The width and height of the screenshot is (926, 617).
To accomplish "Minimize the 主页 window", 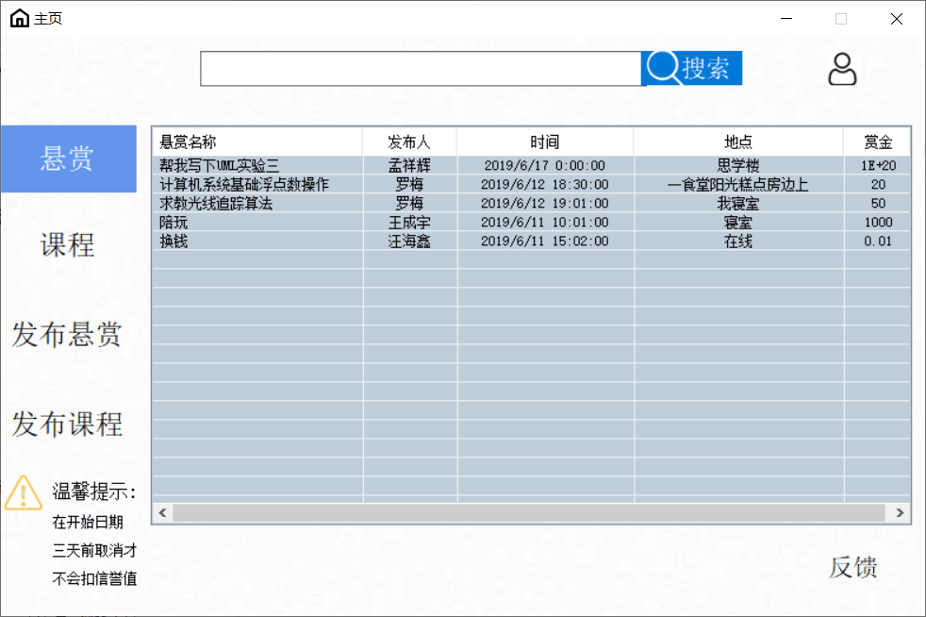I will pos(786,18).
